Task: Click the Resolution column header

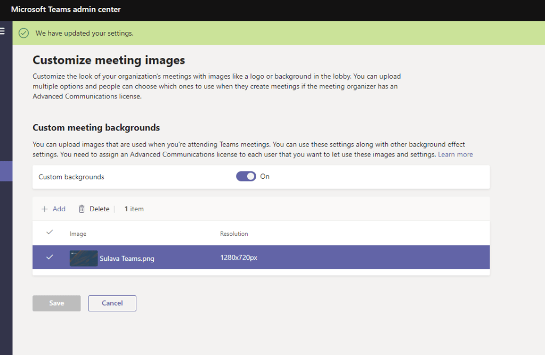Action: [x=234, y=234]
